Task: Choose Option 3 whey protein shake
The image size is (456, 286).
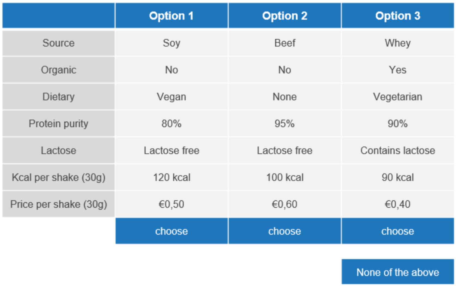Action: [x=398, y=231]
